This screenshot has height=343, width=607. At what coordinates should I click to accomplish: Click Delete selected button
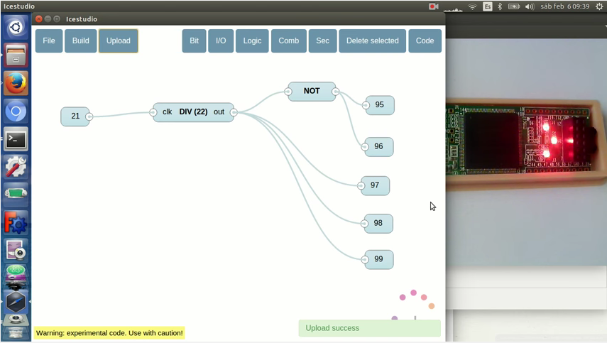click(372, 41)
